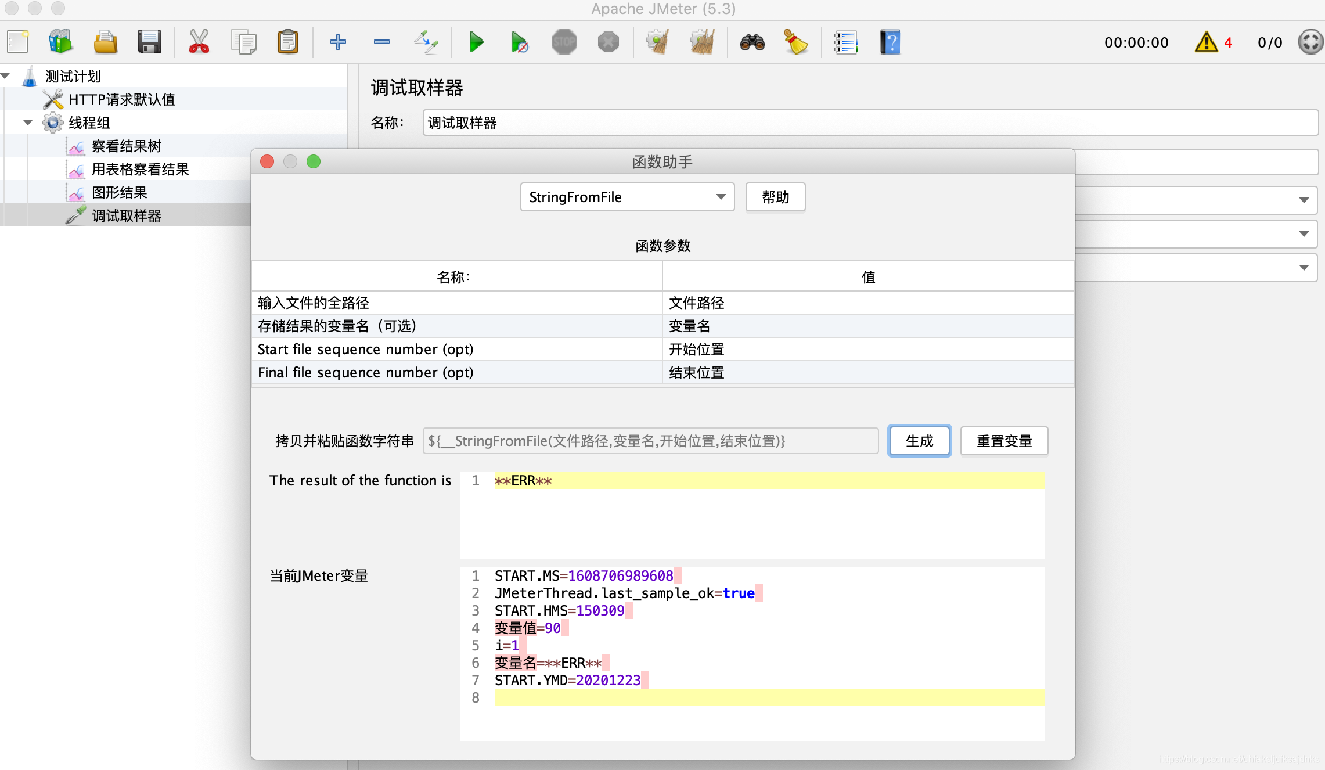1325x770 pixels.
Task: Click the Start test green play icon
Action: [x=476, y=42]
